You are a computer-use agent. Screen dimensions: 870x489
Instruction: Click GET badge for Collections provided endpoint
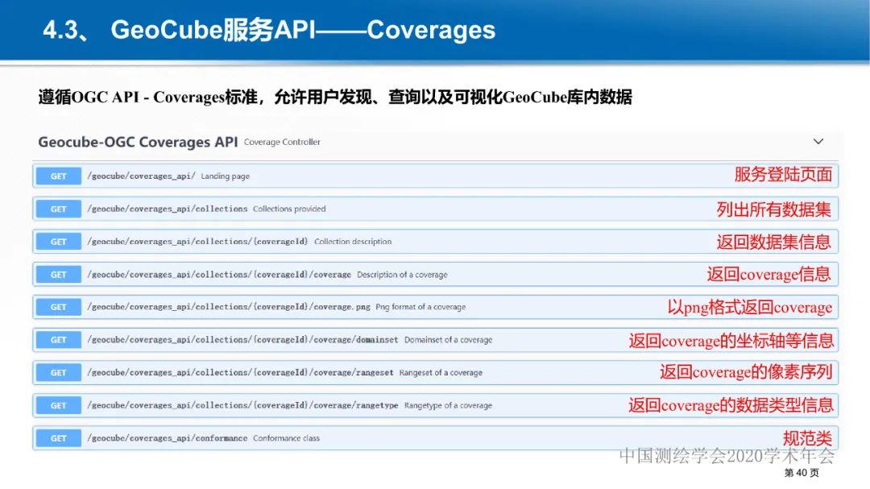59,209
